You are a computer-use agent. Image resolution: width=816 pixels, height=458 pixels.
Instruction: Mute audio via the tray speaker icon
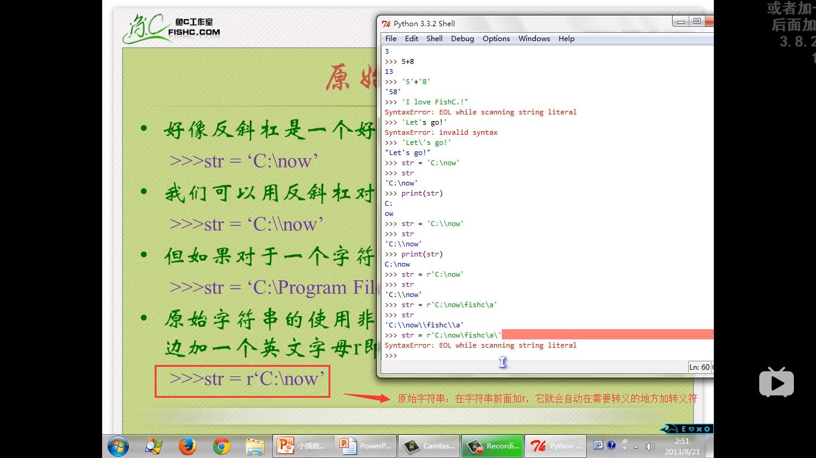pyautogui.click(x=649, y=446)
